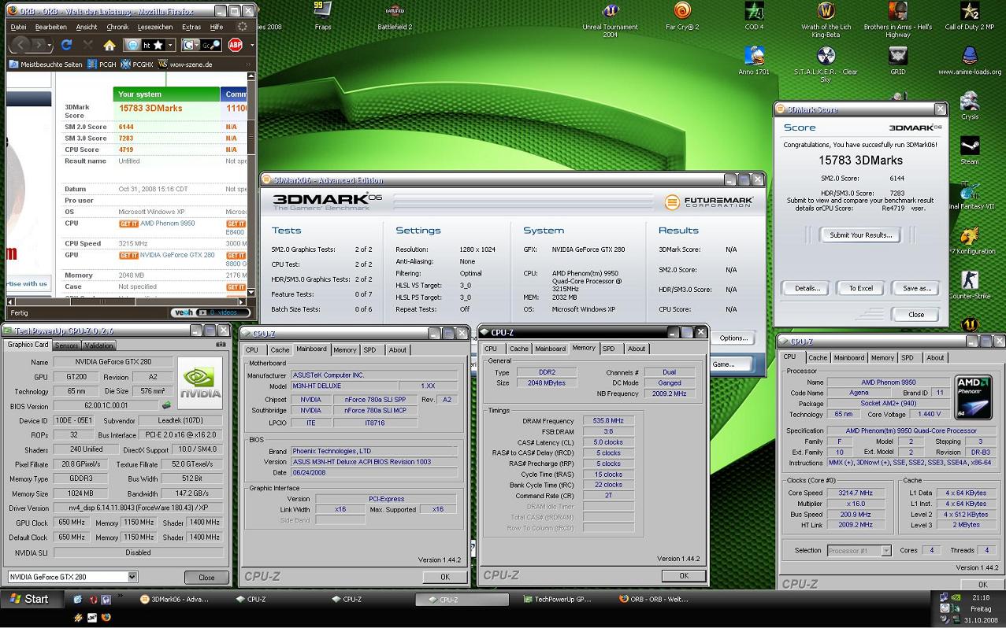The width and height of the screenshot is (1006, 628).
Task: Reload the page in Firefox
Action: tap(66, 45)
